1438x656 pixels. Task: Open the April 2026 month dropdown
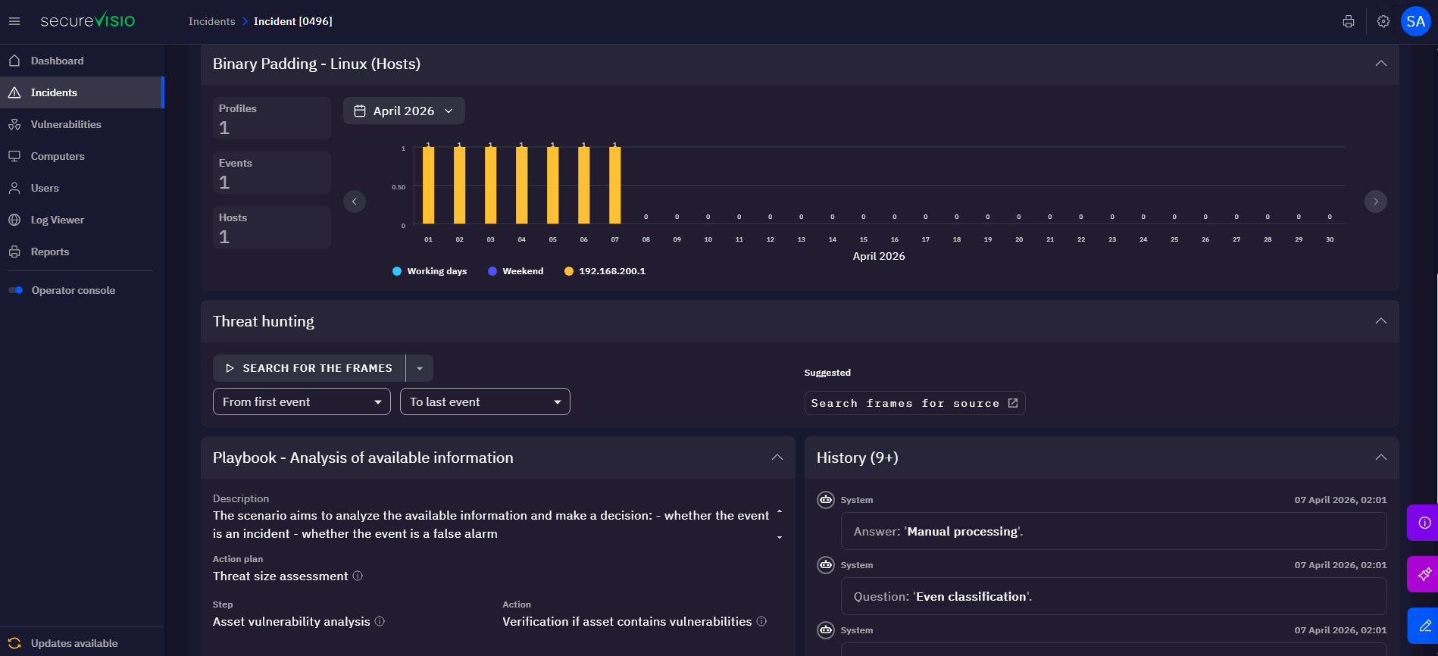coord(404,111)
